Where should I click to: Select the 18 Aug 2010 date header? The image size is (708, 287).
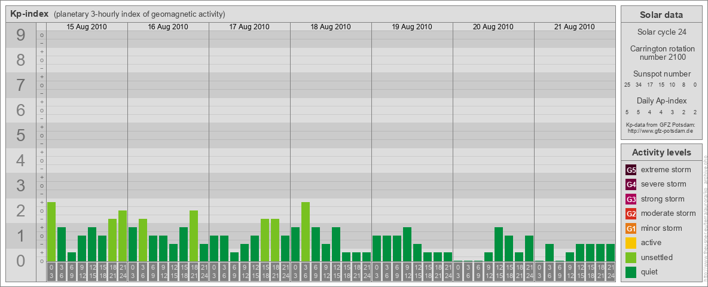(331, 27)
